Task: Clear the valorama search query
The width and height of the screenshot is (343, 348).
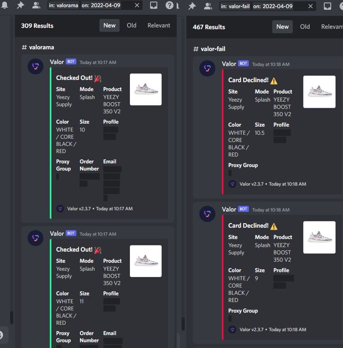Action: click(137, 5)
